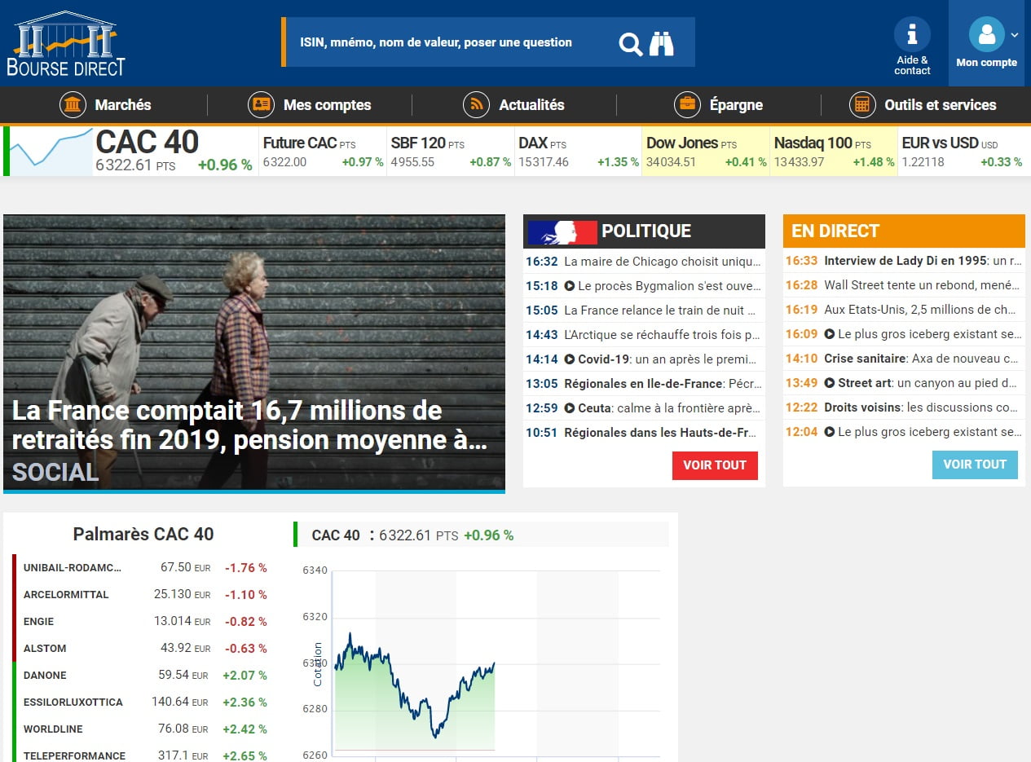Open the CAC 40 mini chart thumbnail
The height and width of the screenshot is (762, 1031).
[51, 151]
